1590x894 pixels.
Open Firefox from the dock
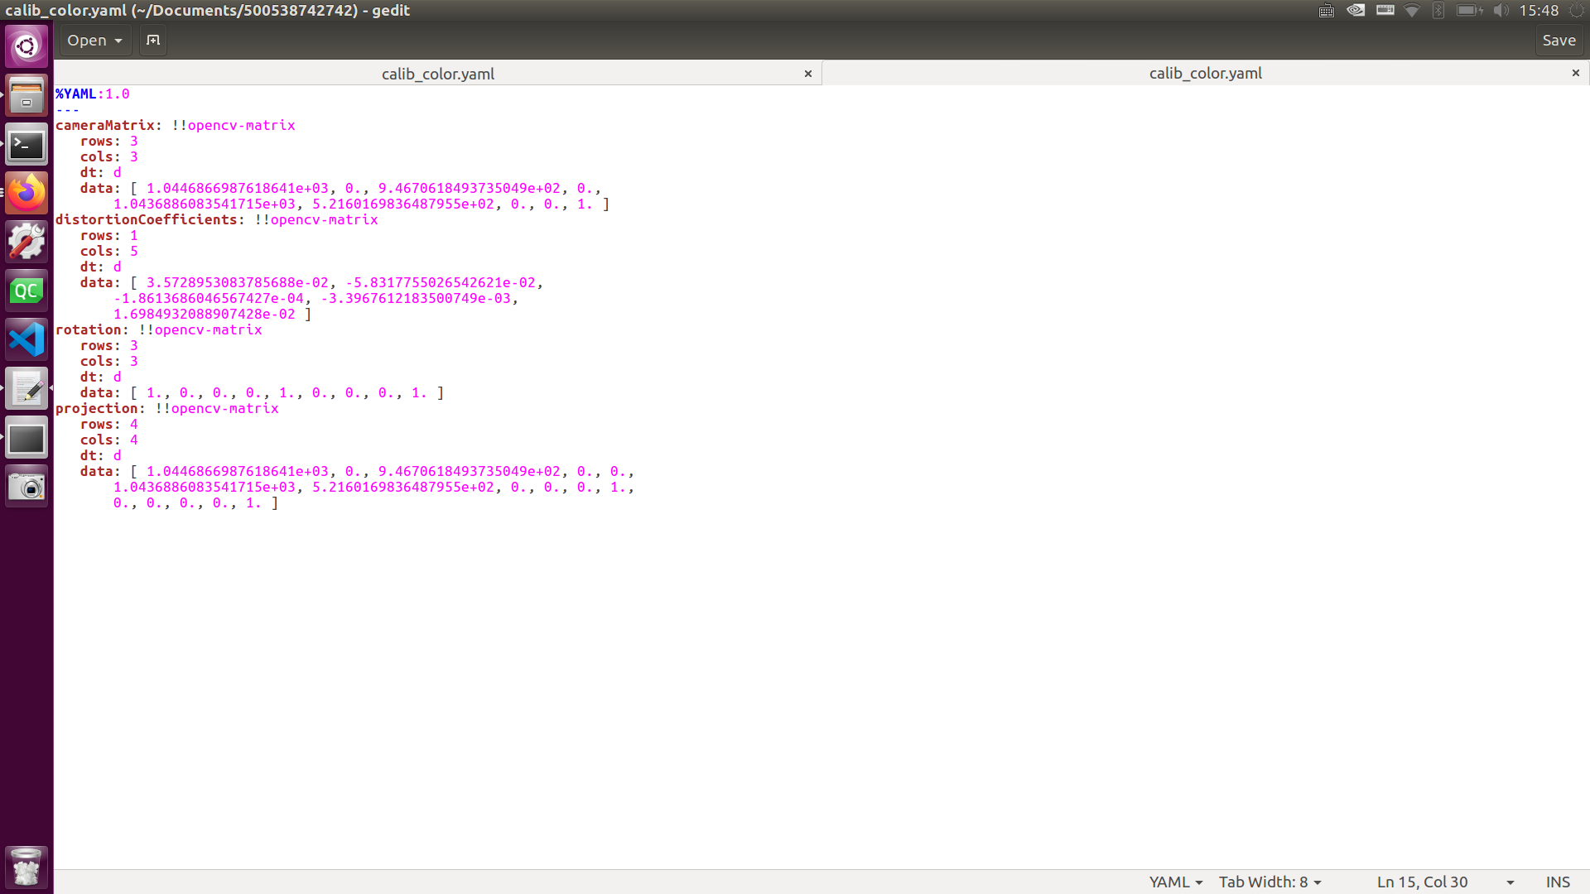[x=26, y=194]
